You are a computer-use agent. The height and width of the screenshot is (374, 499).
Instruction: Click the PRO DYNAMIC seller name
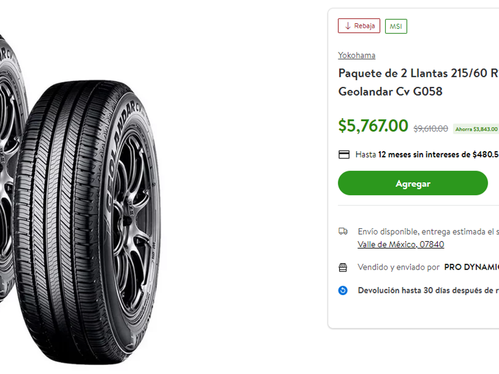pyautogui.click(x=472, y=267)
